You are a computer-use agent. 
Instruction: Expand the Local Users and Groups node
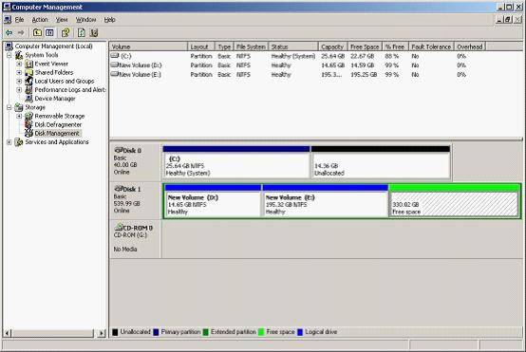click(19, 82)
